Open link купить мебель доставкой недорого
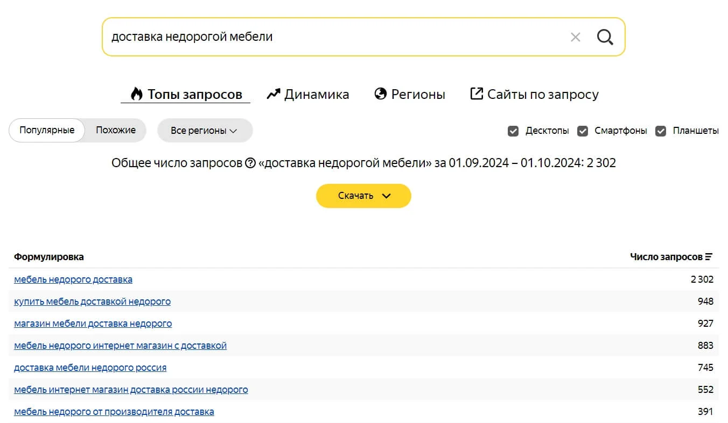Viewport: 728px width, 423px height. (92, 302)
